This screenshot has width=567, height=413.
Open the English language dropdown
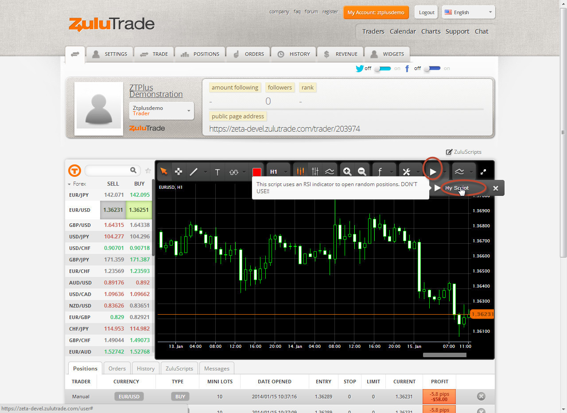pos(468,12)
